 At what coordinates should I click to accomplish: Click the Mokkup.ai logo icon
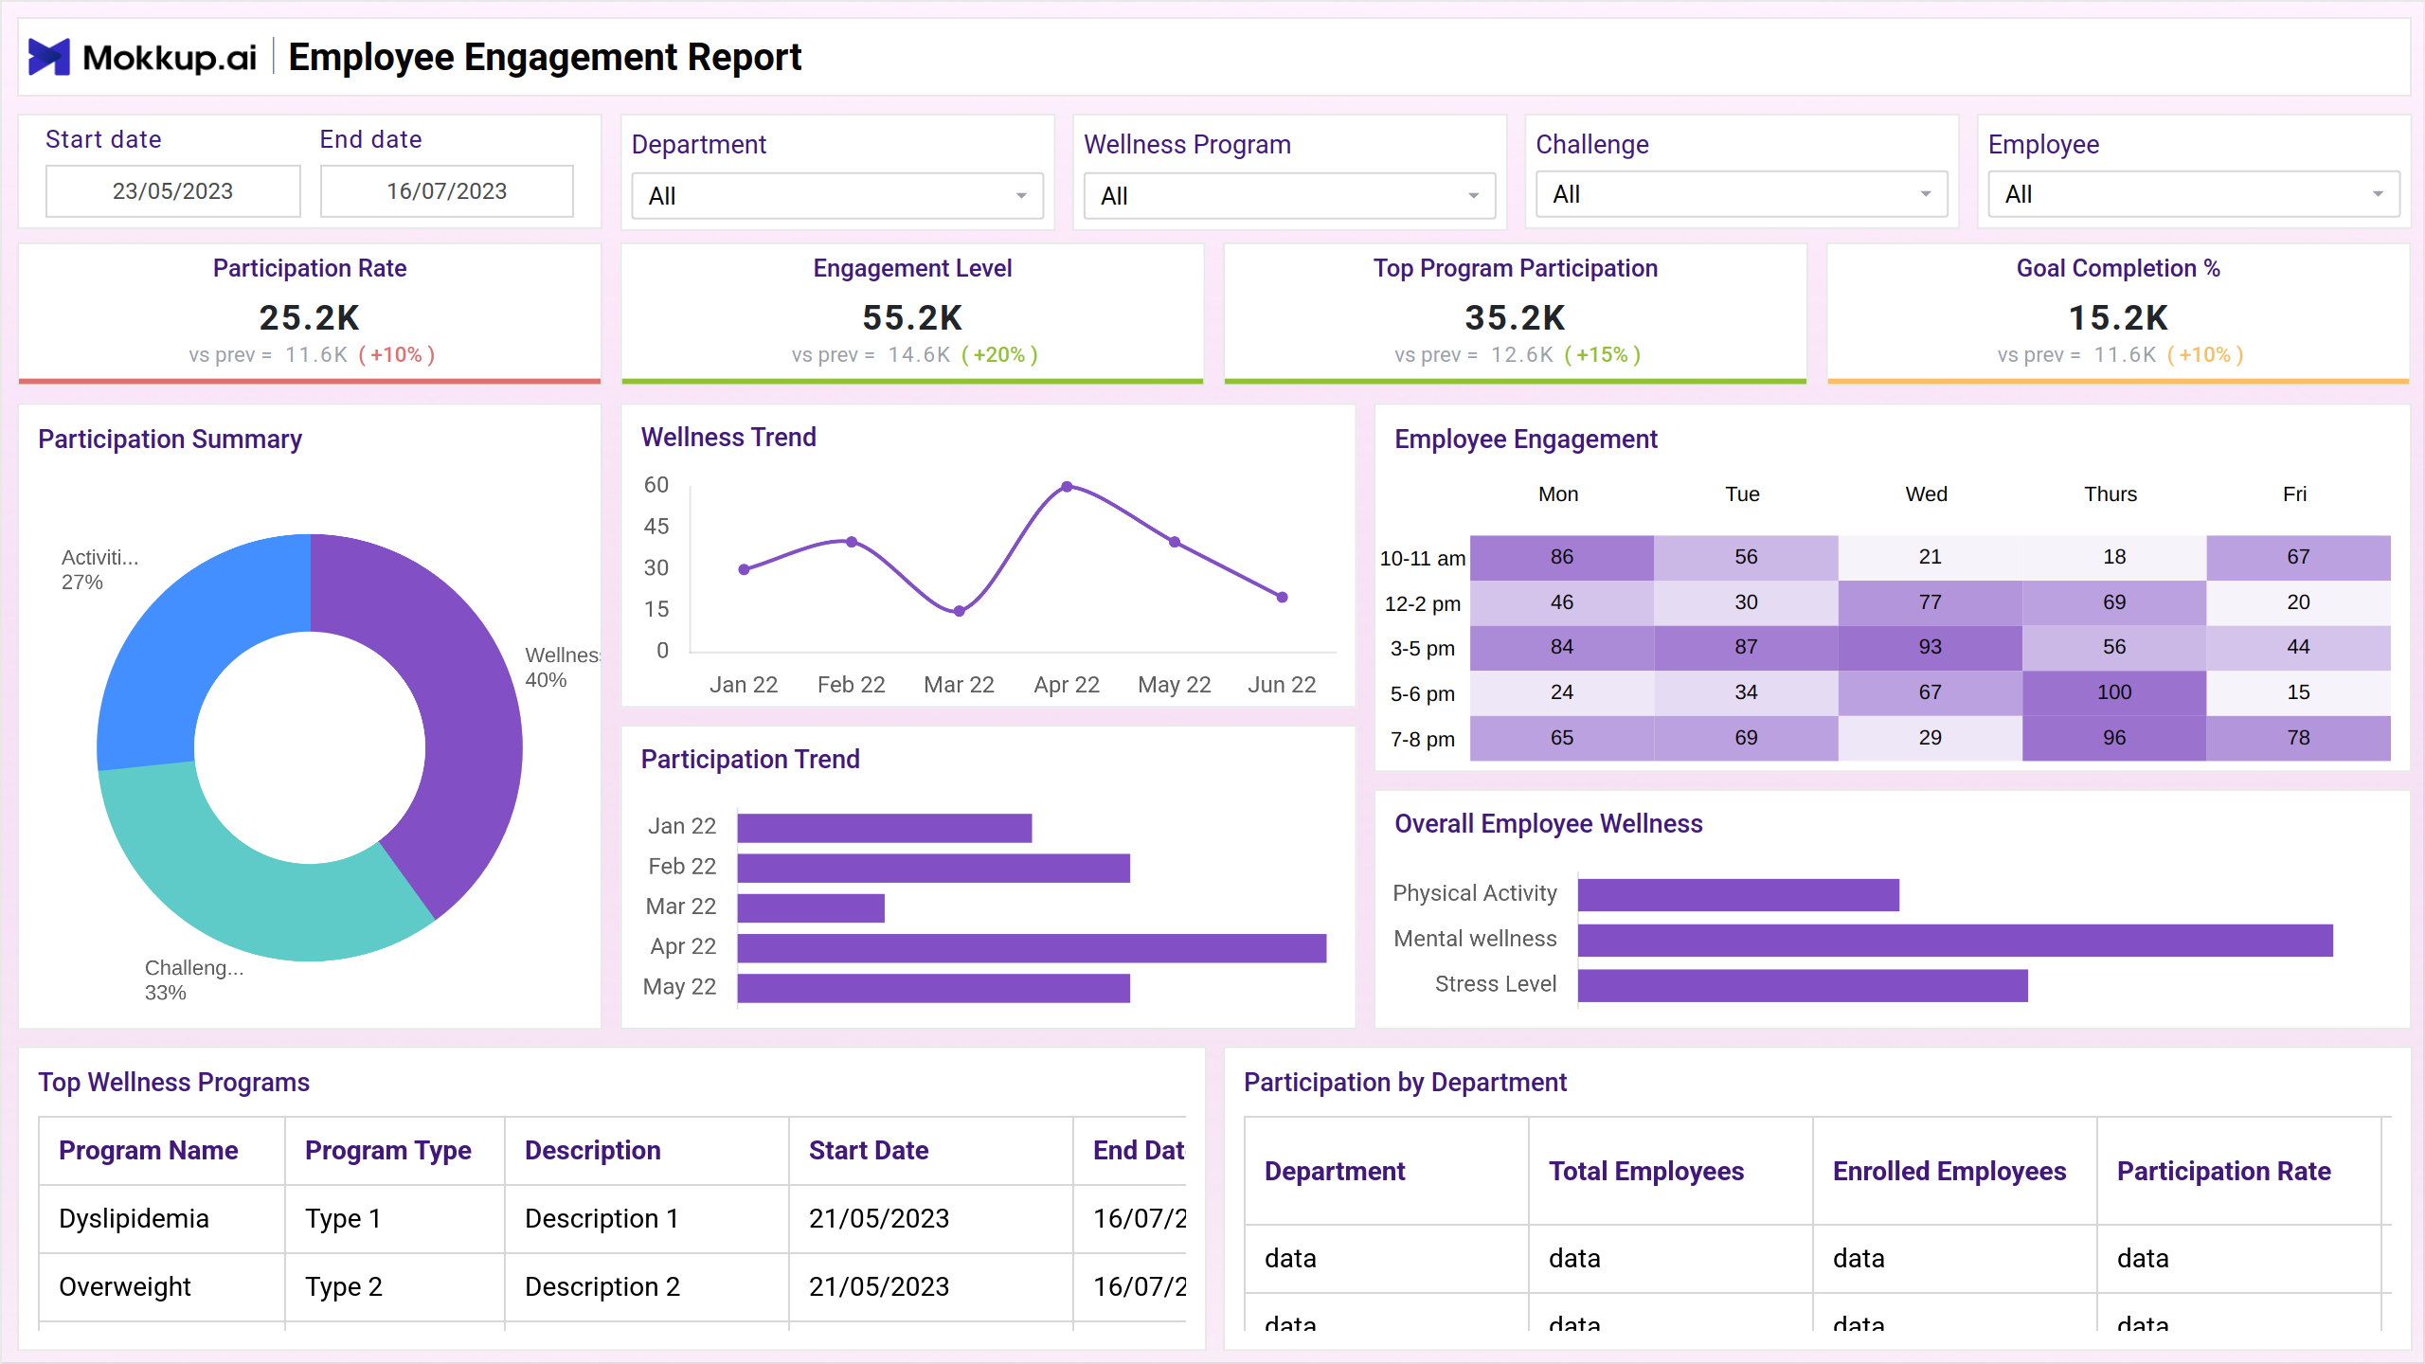pos(49,57)
